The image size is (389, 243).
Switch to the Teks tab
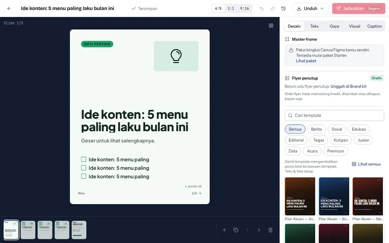coord(314,26)
